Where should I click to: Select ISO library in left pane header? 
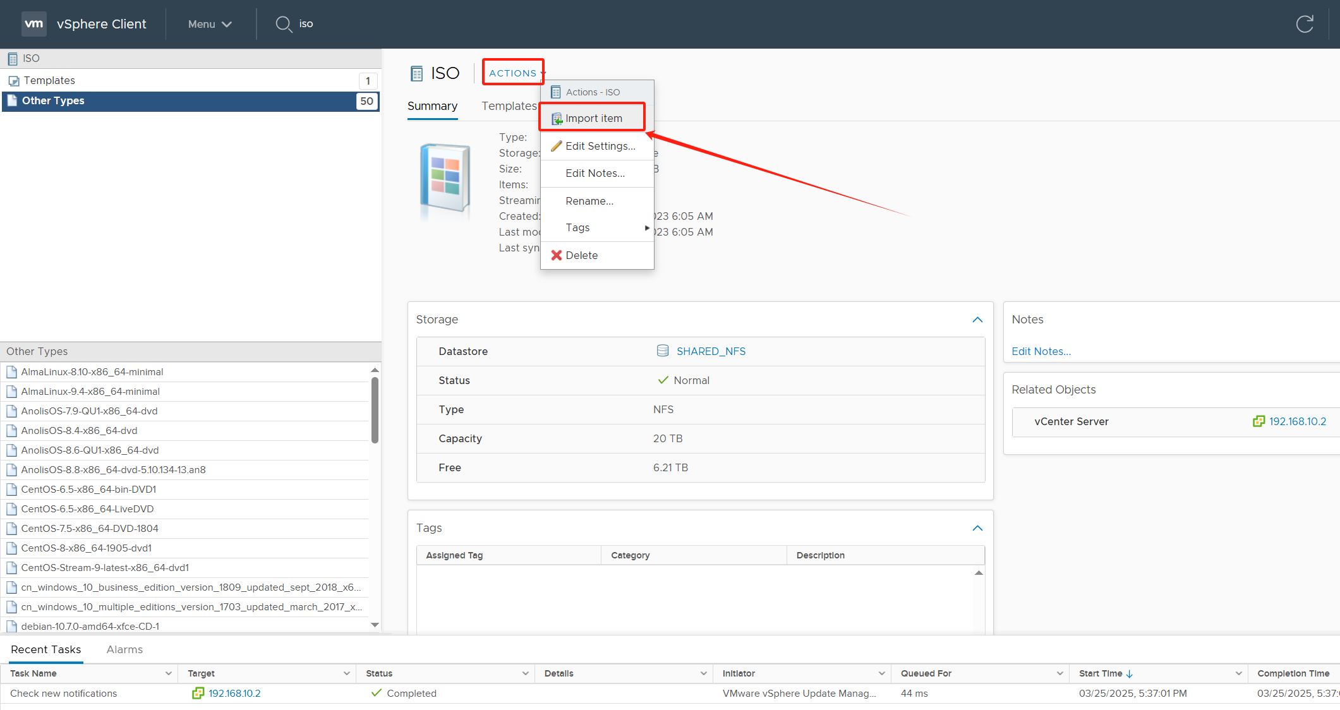coord(190,58)
